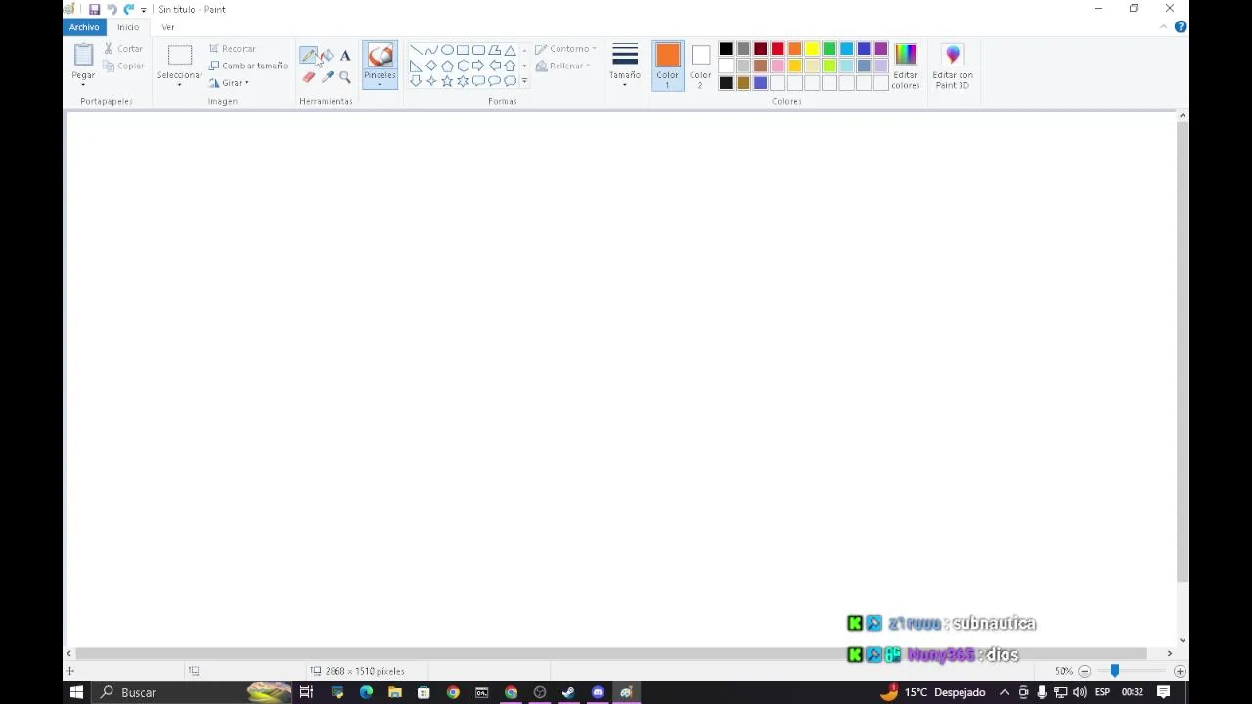The width and height of the screenshot is (1252, 704).
Task: Select the Curve shape
Action: [431, 50]
